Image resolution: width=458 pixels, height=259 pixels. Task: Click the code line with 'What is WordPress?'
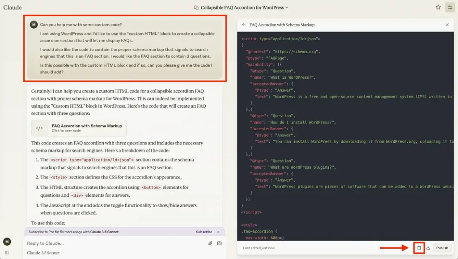coord(283,77)
